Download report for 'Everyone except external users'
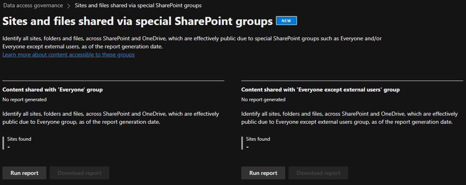Image resolution: width=466 pixels, height=185 pixels. tap(318, 173)
